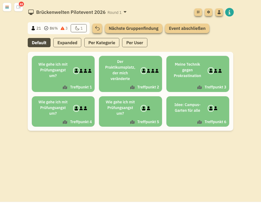Open the Praktikumsplatz group card title
The height and width of the screenshot is (217, 261).
tap(120, 70)
